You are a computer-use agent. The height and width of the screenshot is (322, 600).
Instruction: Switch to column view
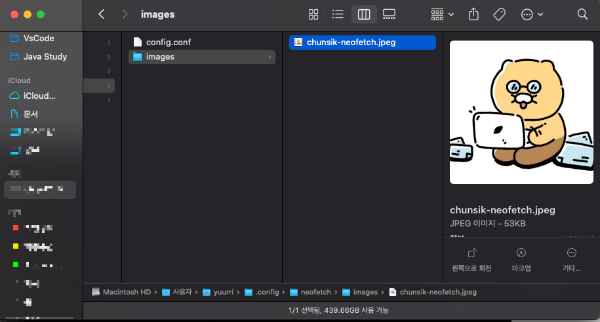[364, 14]
